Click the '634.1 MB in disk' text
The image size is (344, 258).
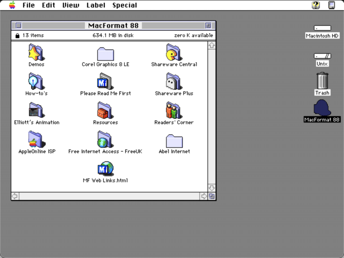(x=113, y=35)
